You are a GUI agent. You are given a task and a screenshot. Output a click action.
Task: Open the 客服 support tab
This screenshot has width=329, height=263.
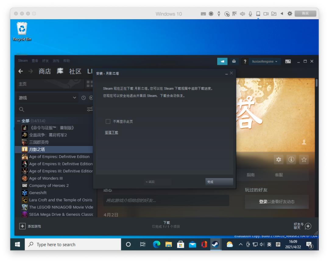(x=279, y=175)
